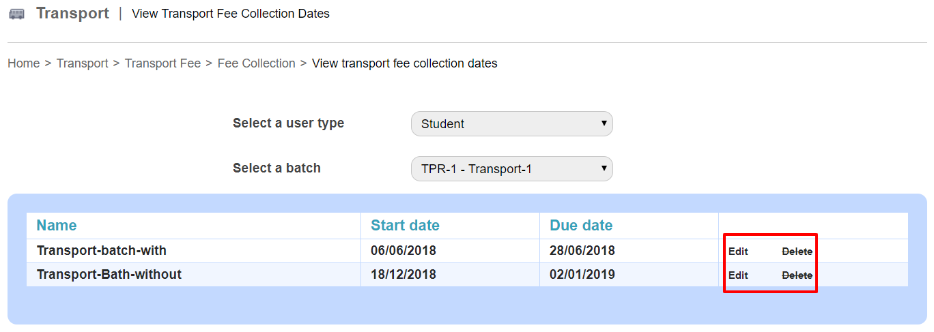Open Fee Collection breadcrumb link
The image size is (934, 332).
pyautogui.click(x=256, y=63)
